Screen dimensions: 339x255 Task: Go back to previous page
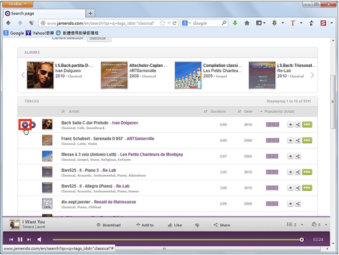(8, 23)
